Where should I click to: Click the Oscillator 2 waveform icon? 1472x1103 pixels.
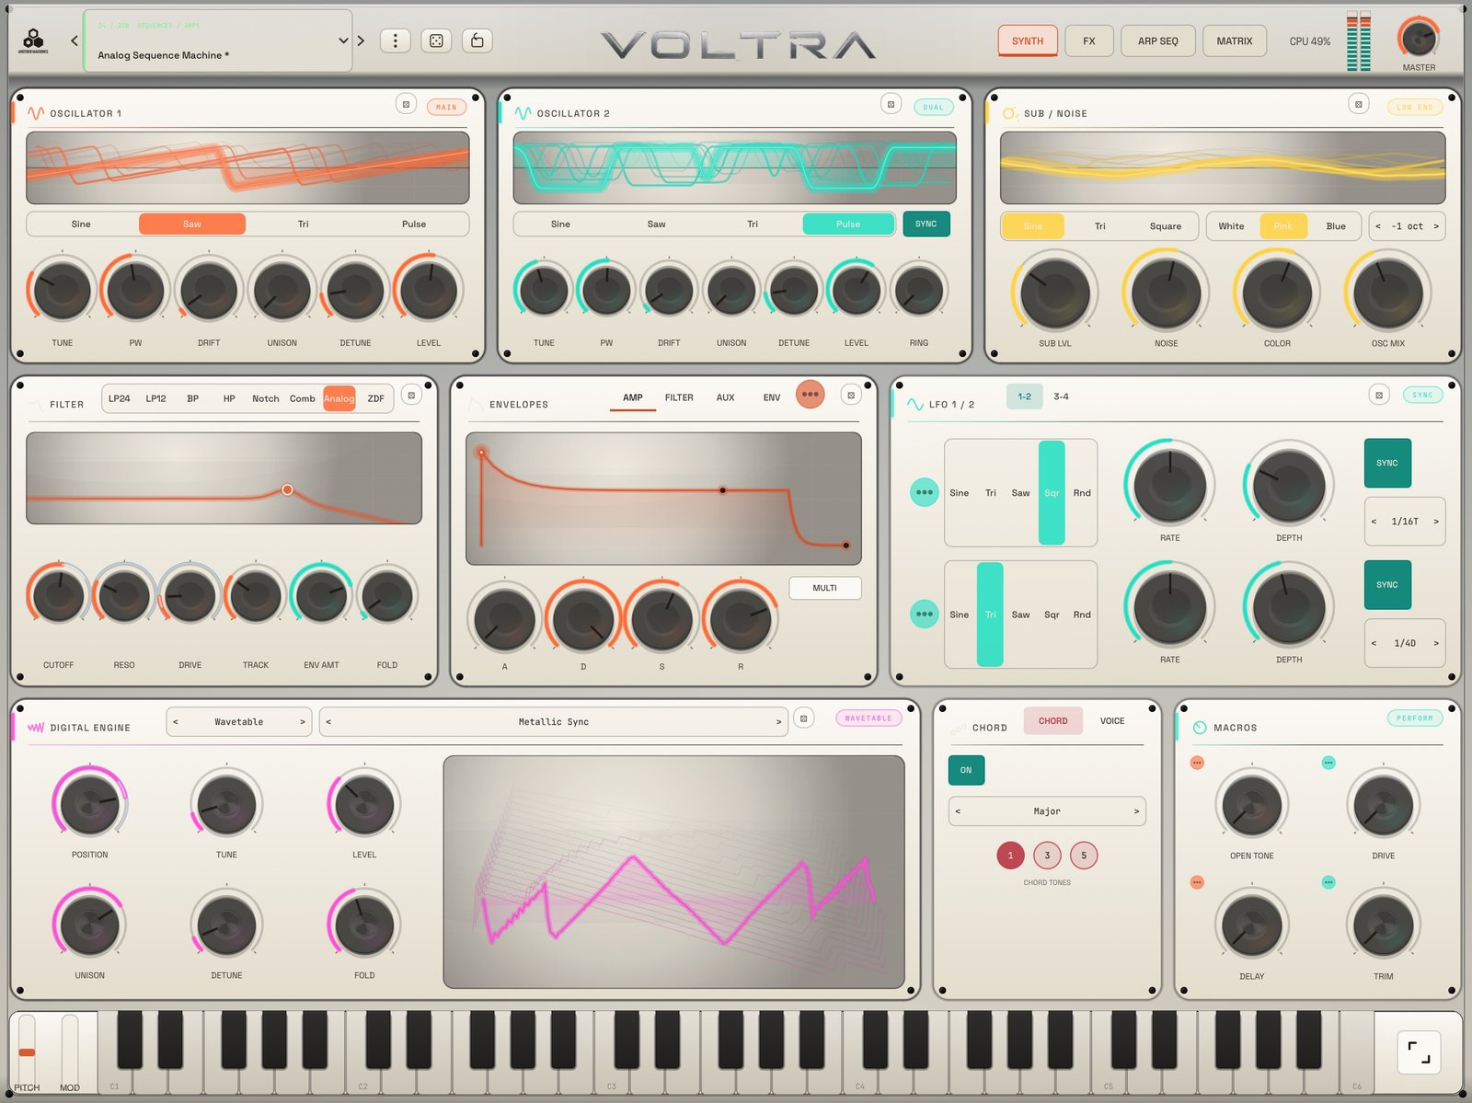pyautogui.click(x=523, y=113)
